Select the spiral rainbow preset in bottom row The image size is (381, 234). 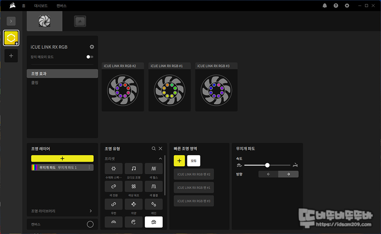133,222
